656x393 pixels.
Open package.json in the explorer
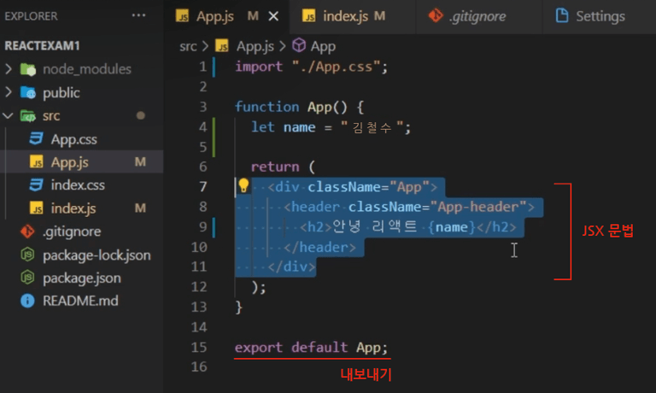pyautogui.click(x=82, y=278)
